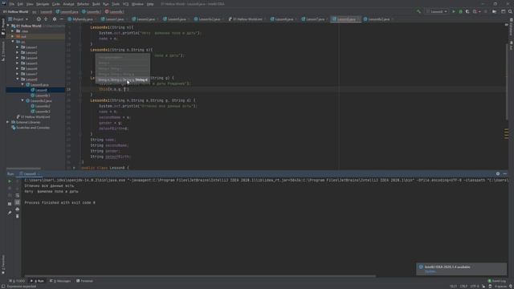514x289 pixels.
Task: Collapse the Lesson8.java node arrow
Action: pyautogui.click(x=22, y=84)
